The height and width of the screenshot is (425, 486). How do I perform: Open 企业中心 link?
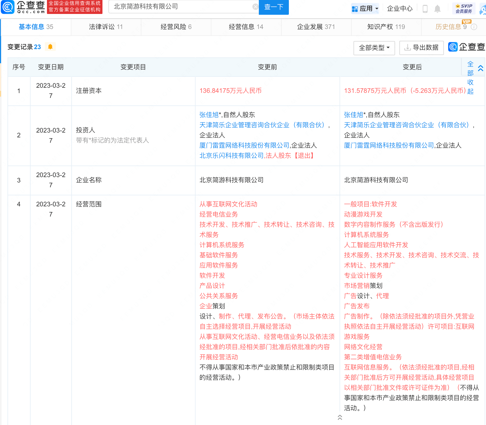(400, 9)
